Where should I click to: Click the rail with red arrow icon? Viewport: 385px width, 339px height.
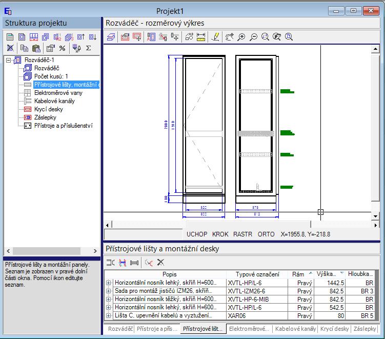pyautogui.click(x=163, y=37)
